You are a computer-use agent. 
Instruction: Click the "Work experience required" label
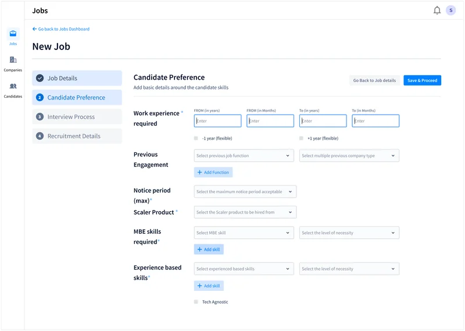tap(156, 118)
